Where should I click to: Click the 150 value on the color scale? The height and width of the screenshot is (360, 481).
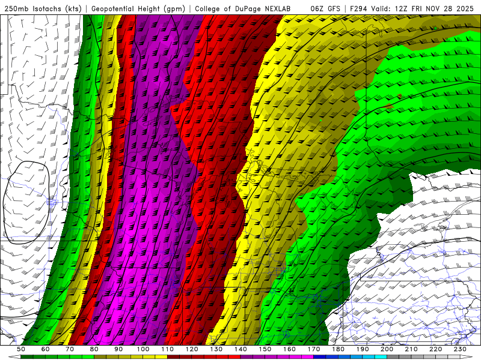[x=265, y=349]
